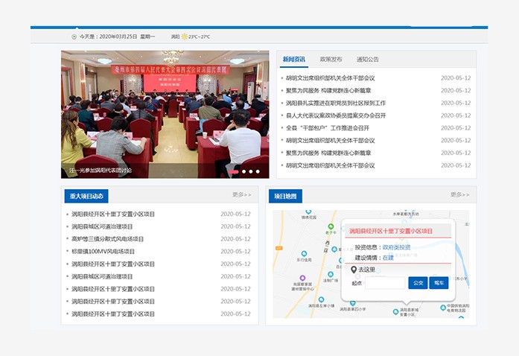Select the 涡阳县第四小学 map marker
The image size is (519, 356).
point(352,303)
